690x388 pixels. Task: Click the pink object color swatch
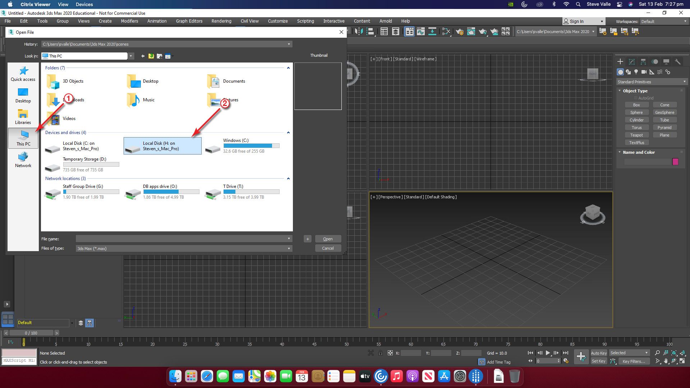pos(675,162)
